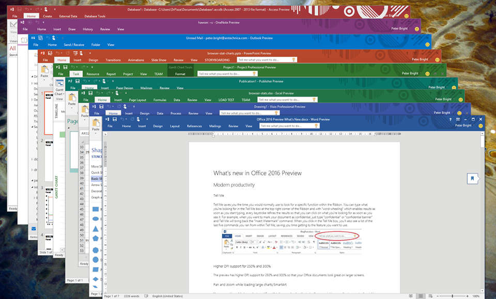Image resolution: width=496 pixels, height=299 pixels.
Task: Click the lightbulb icon in Word's Tell Me box
Action: [316, 125]
